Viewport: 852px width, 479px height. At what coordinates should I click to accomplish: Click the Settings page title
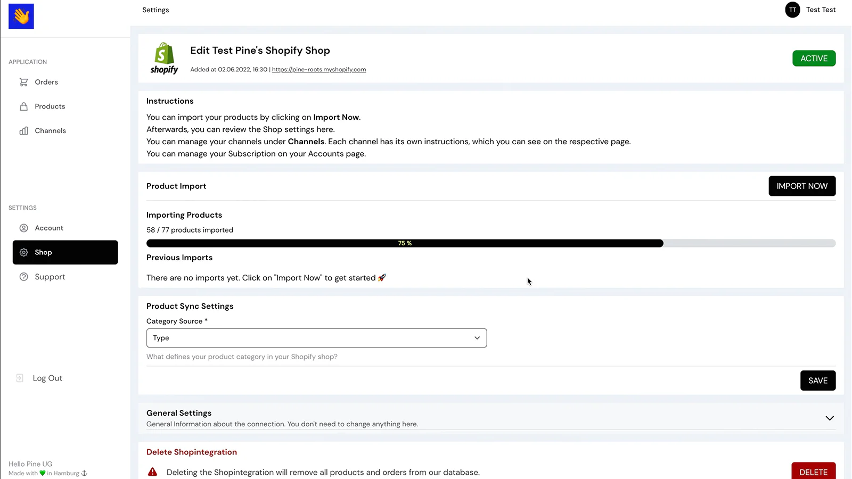tap(155, 10)
